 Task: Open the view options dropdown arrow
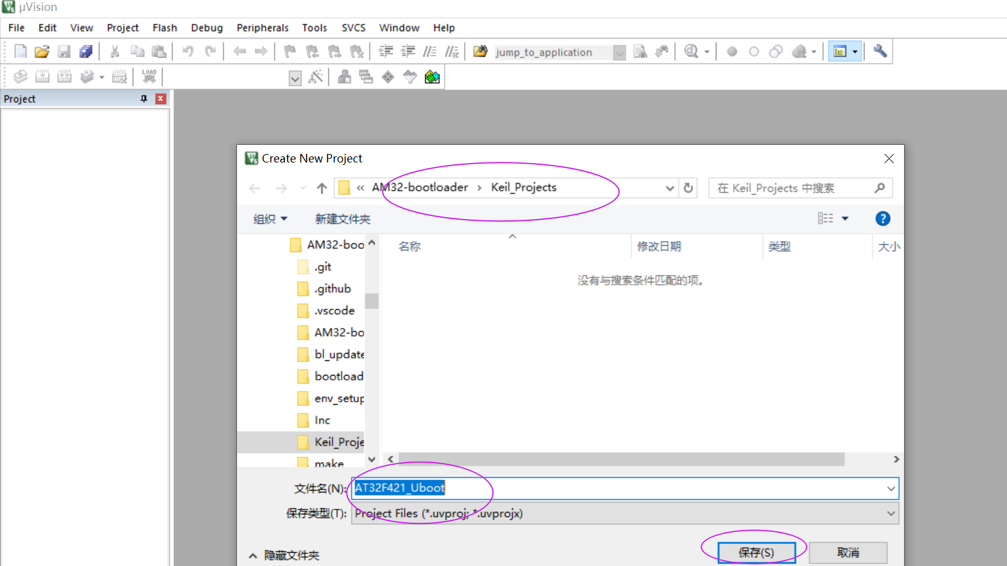tap(845, 218)
